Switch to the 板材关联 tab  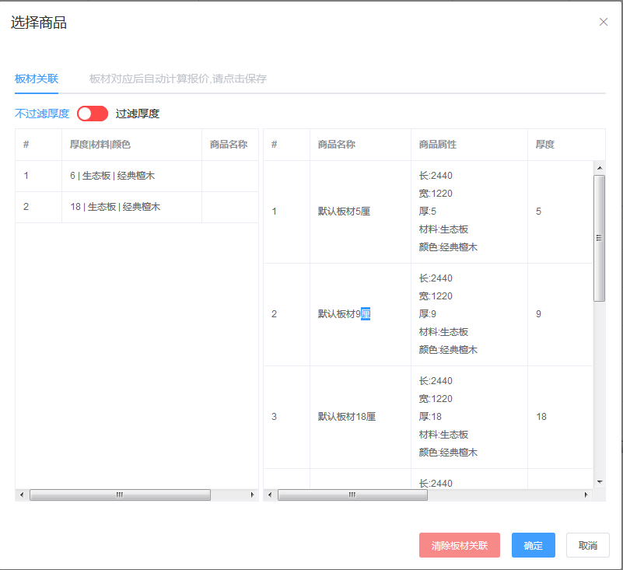(x=37, y=79)
